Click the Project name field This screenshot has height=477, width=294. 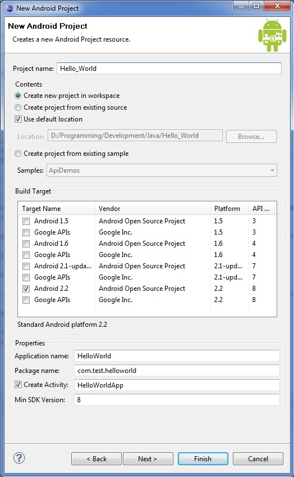click(169, 69)
